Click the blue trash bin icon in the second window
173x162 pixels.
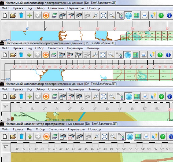[x=21, y=55]
